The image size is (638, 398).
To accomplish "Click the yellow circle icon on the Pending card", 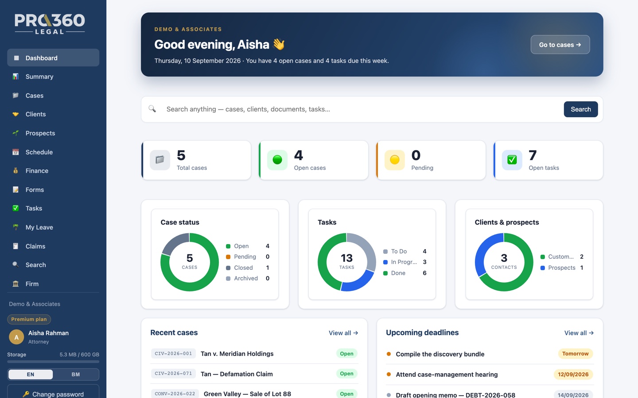I will [x=395, y=160].
